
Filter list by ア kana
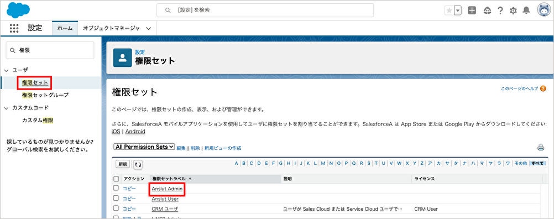pos(430,163)
